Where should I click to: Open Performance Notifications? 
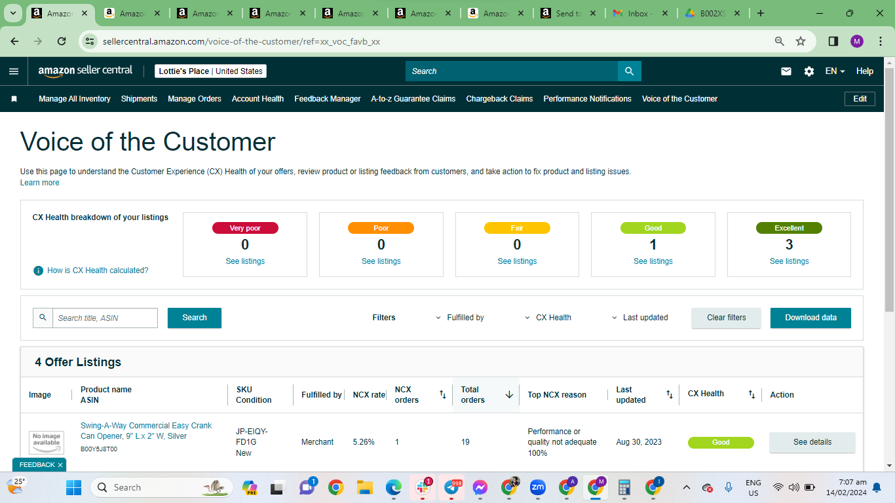click(x=588, y=99)
